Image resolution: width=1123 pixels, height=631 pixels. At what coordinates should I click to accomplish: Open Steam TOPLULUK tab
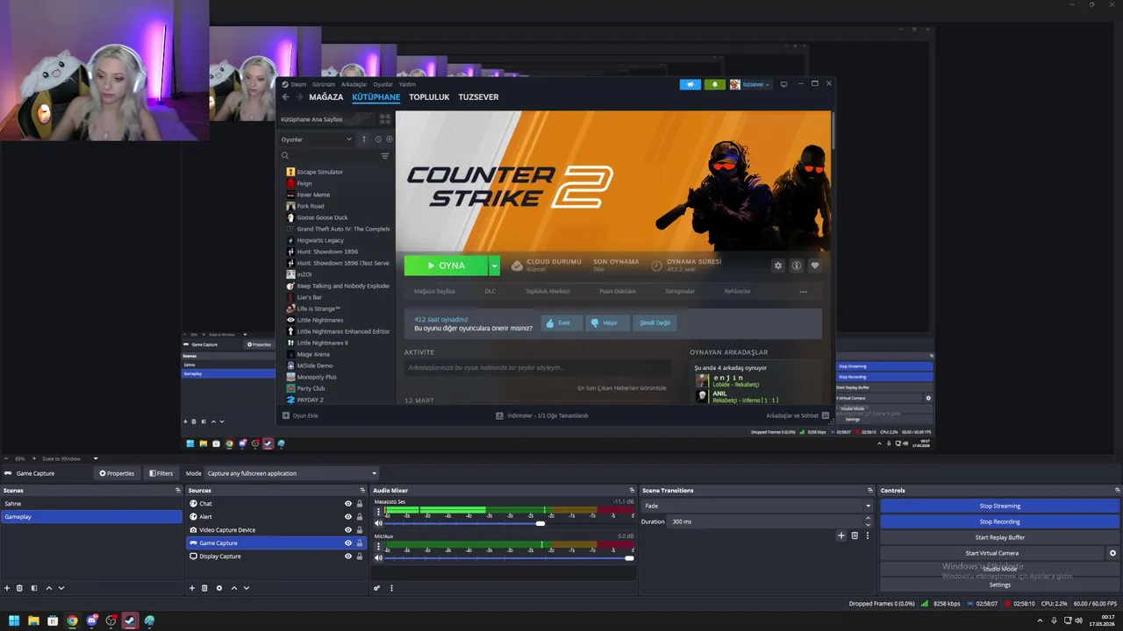pyautogui.click(x=429, y=97)
